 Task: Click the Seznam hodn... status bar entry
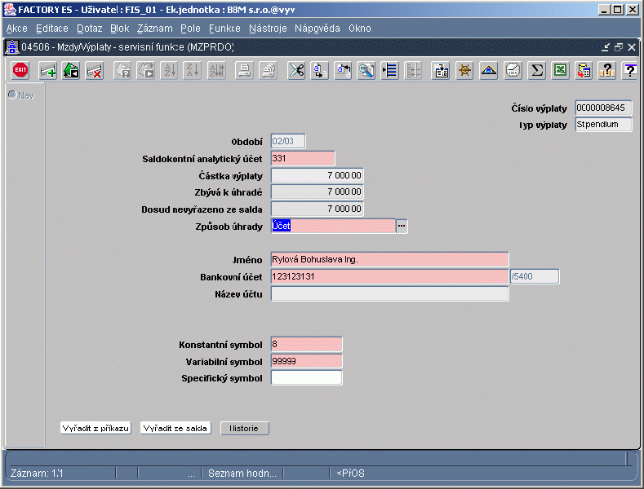tap(242, 474)
